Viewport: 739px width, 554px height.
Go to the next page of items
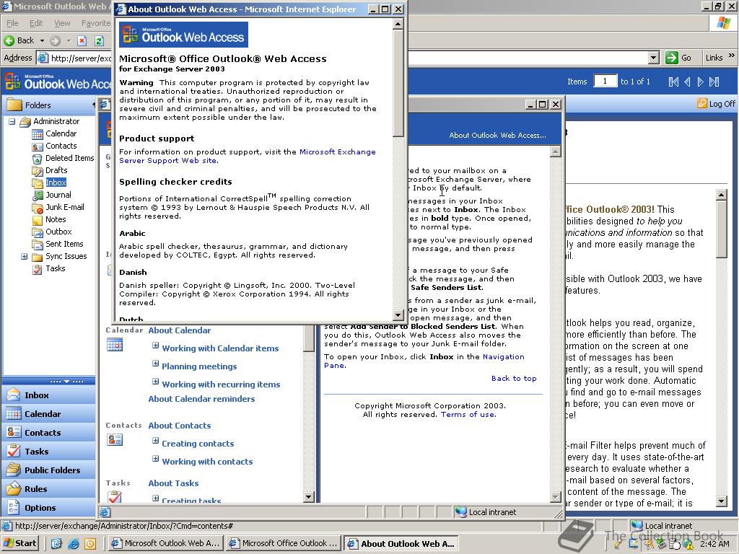700,82
